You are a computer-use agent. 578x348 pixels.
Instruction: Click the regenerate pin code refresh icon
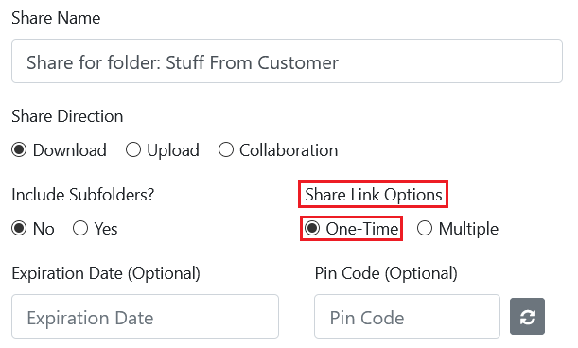click(527, 316)
